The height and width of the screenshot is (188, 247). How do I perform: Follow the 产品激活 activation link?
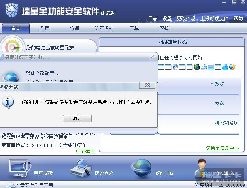coord(85,151)
